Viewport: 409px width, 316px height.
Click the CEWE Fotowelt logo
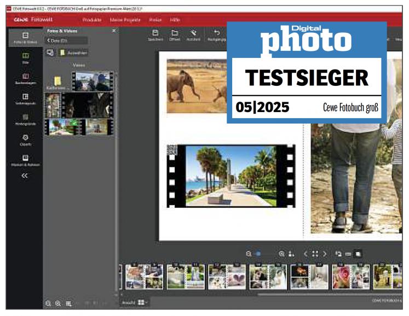[33, 20]
